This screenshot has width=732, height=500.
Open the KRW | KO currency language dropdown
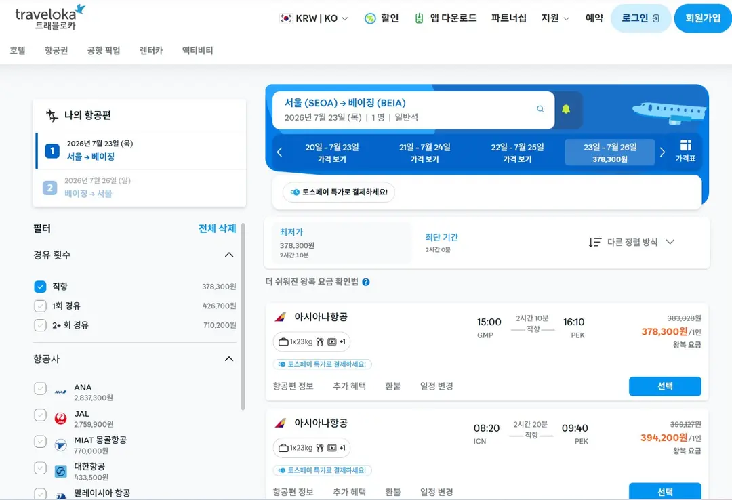(314, 18)
